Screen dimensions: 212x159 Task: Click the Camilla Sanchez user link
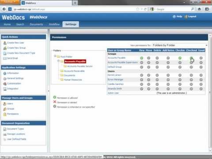click(x=116, y=84)
